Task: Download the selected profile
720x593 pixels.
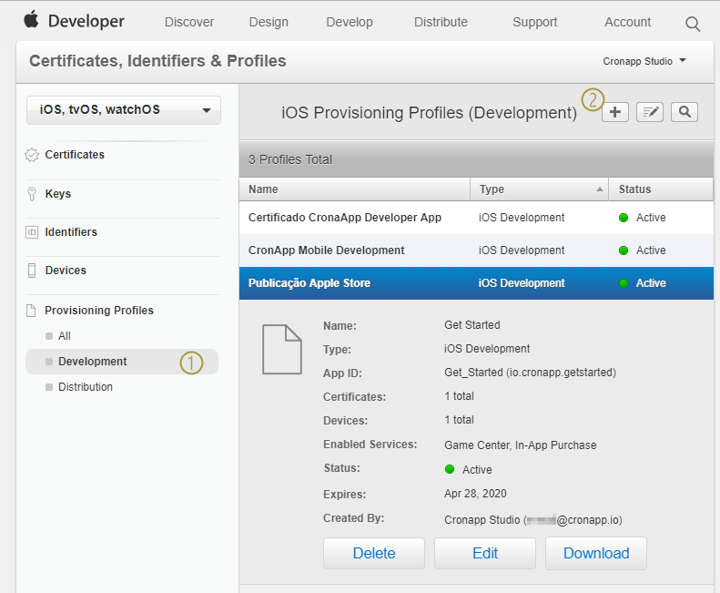Action: coord(596,554)
